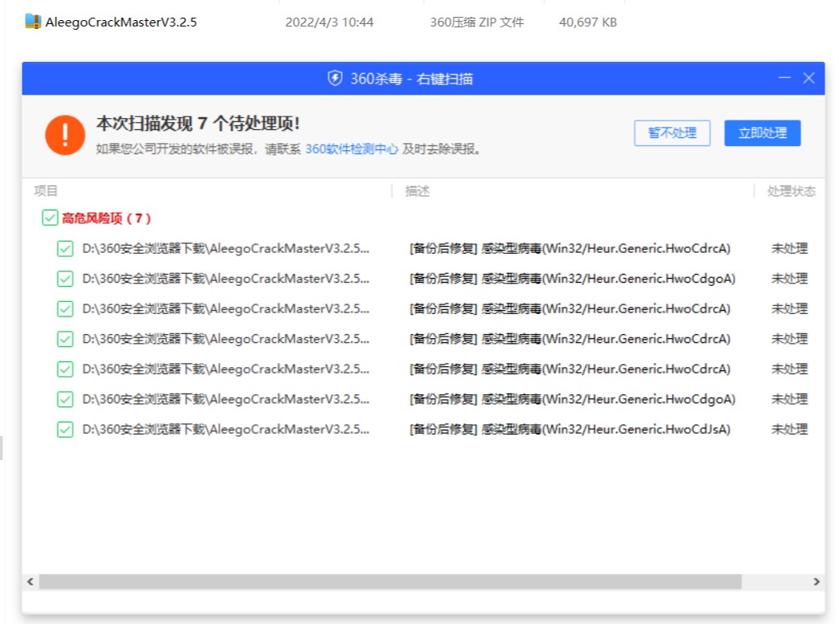Uncheck the sixth threat row's checkbox
The height and width of the screenshot is (624, 839).
click(65, 398)
